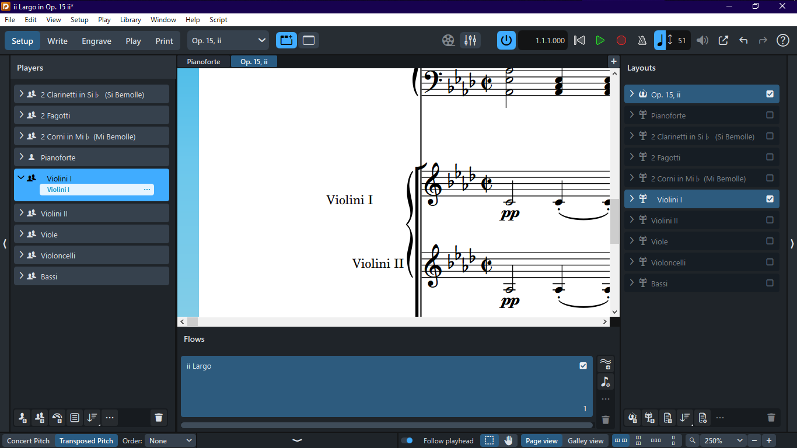Image resolution: width=797 pixels, height=448 pixels.
Task: Switch to Engrave mode
Action: (96, 41)
